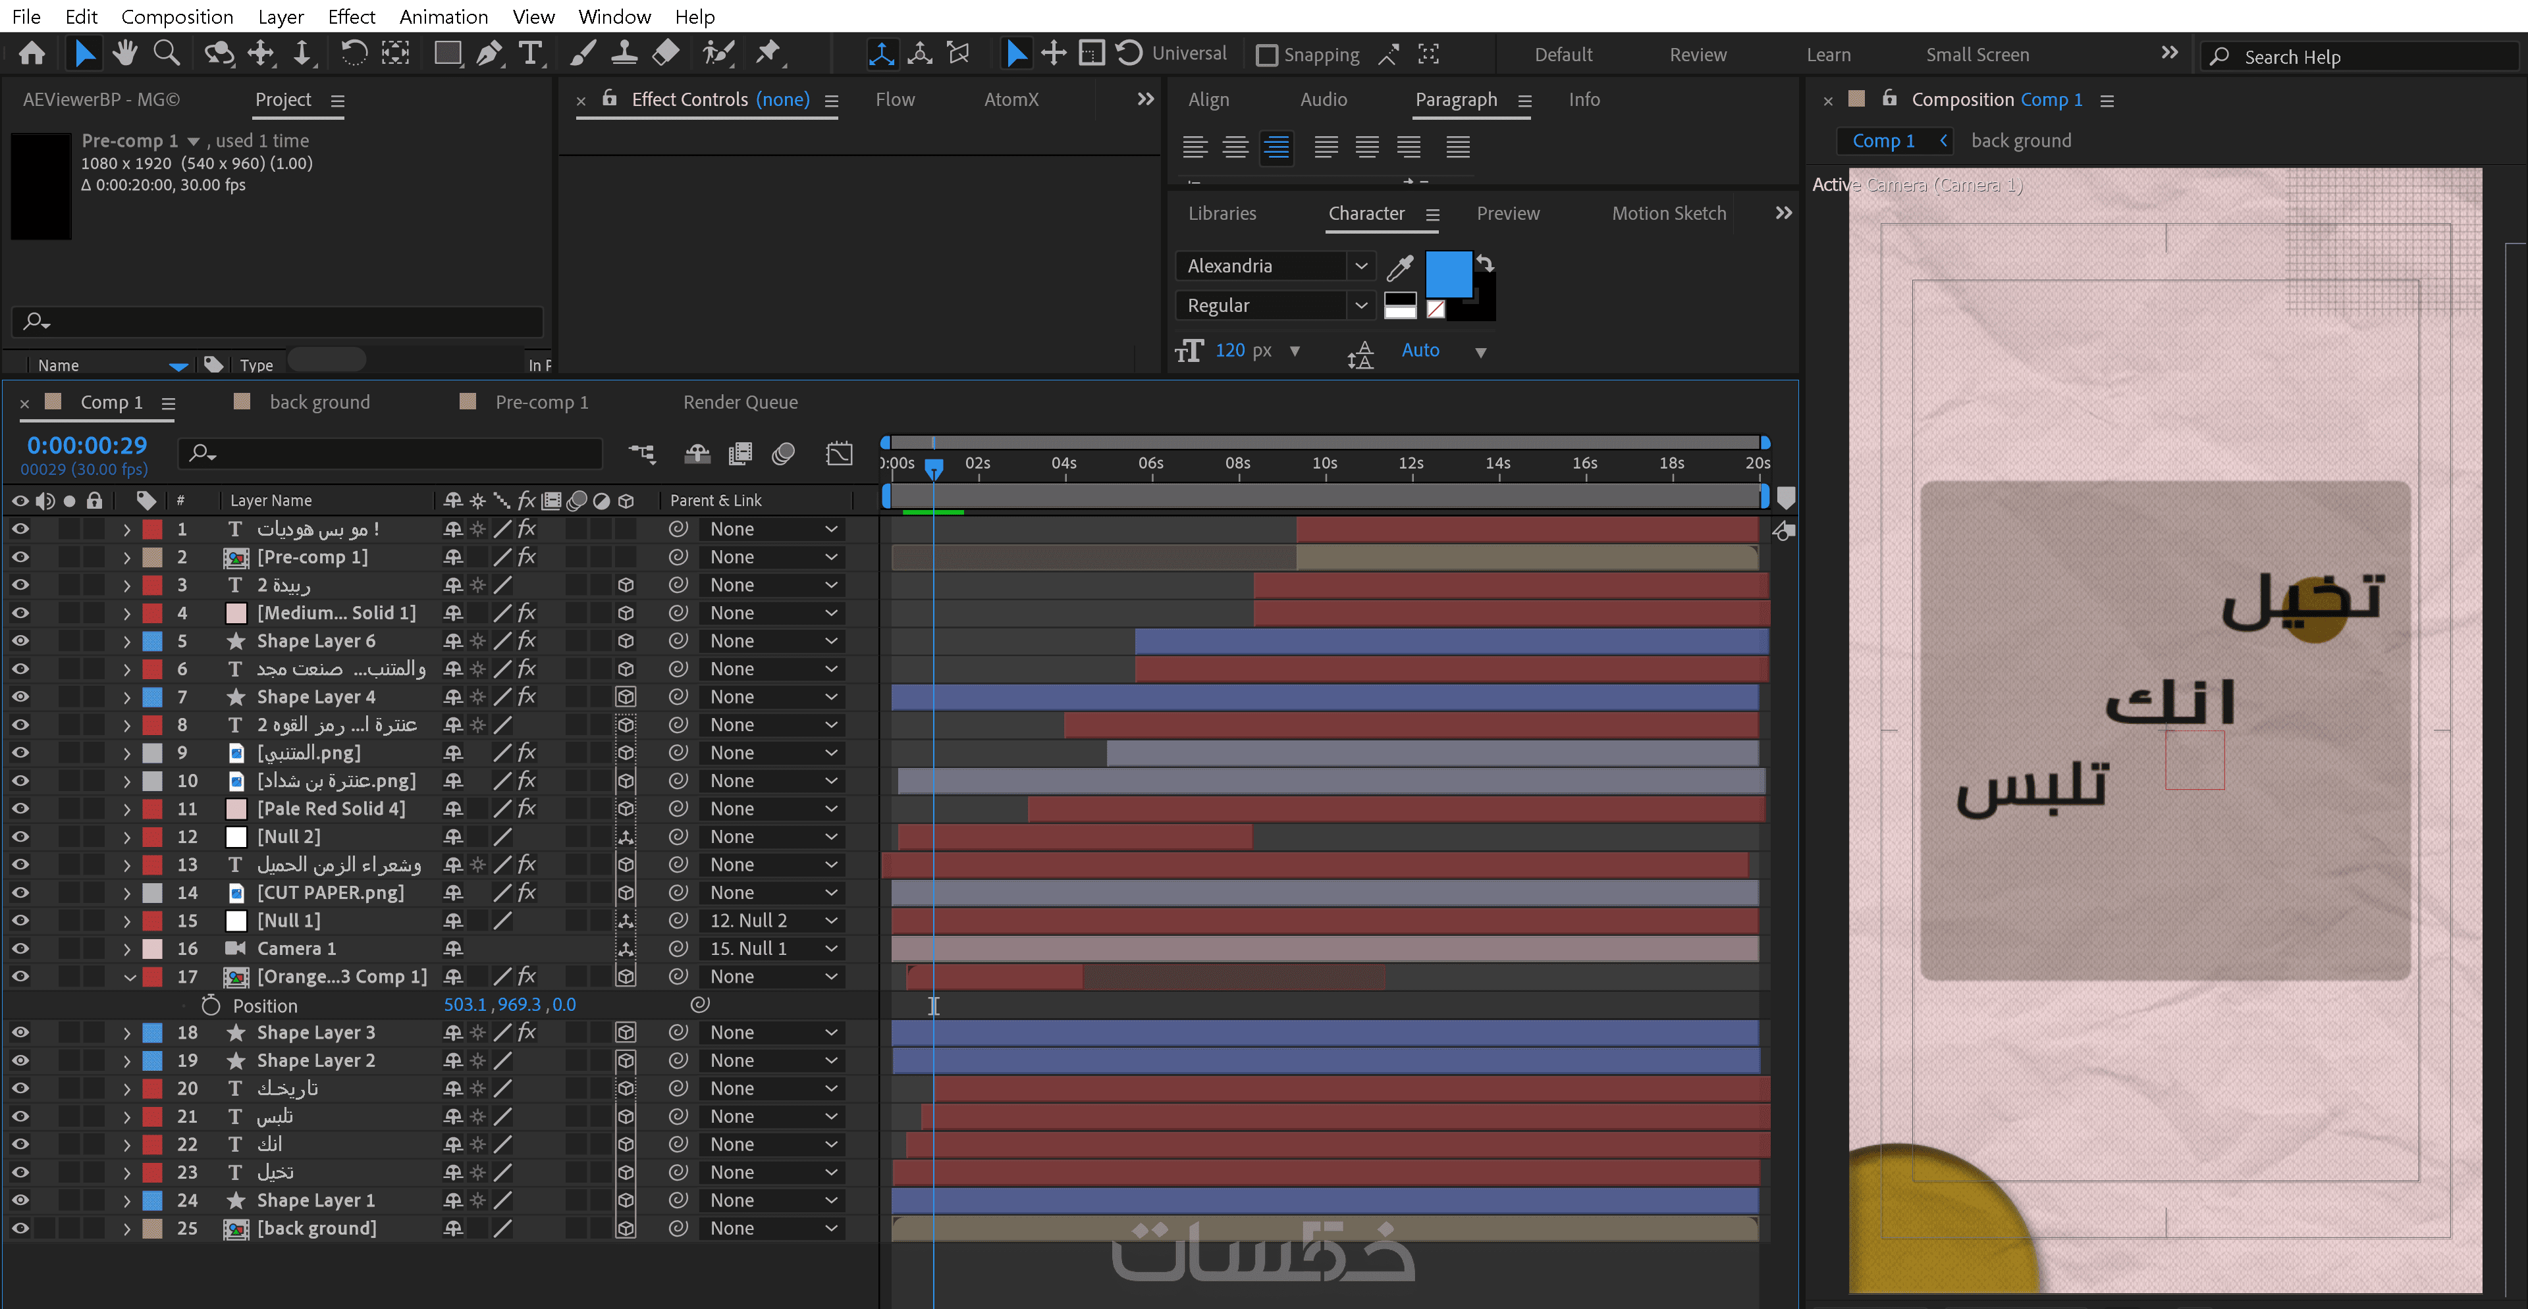Screen dimensions: 2528x1309
Task: Enable Motion Blur for timeline layers
Action: click(x=783, y=453)
